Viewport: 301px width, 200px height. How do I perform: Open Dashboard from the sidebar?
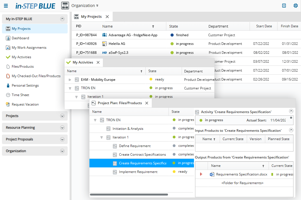click(x=20, y=38)
